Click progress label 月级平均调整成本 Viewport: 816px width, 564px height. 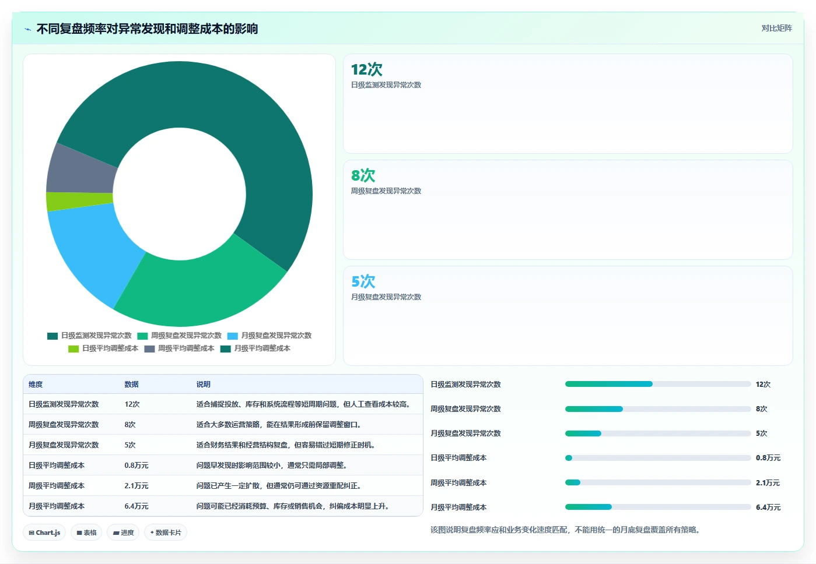pyautogui.click(x=458, y=507)
